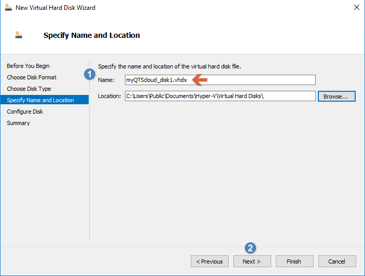Select the Before You Begin step

tap(28, 66)
